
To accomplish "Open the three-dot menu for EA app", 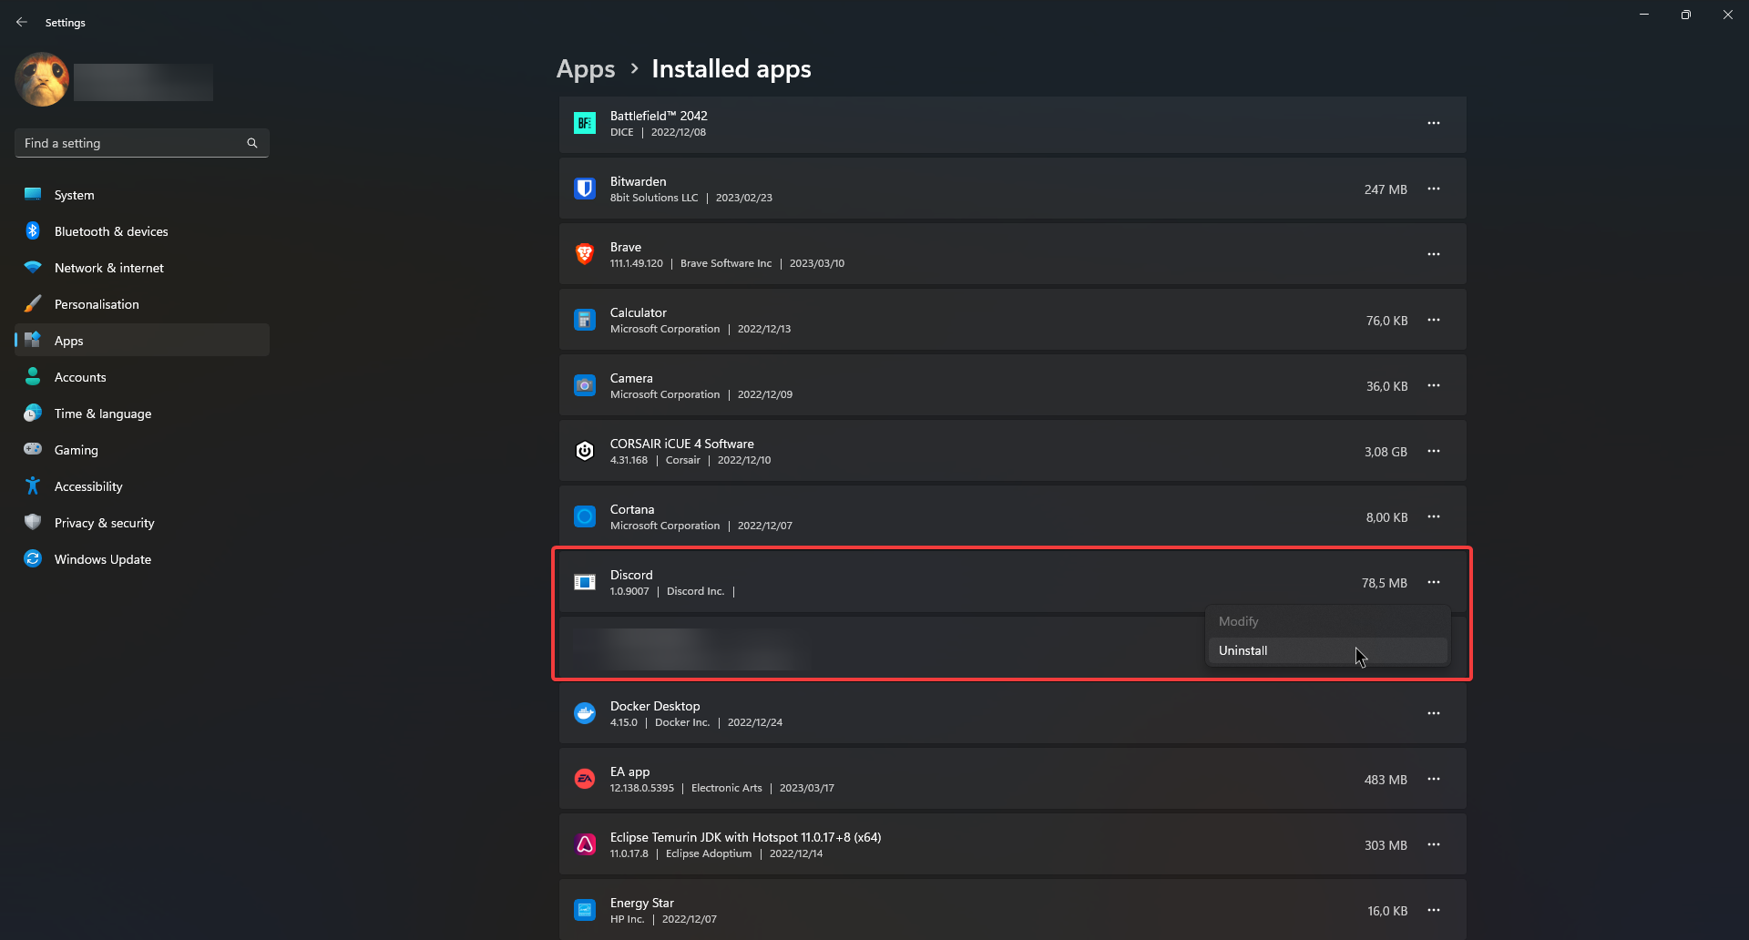I will click(1433, 779).
